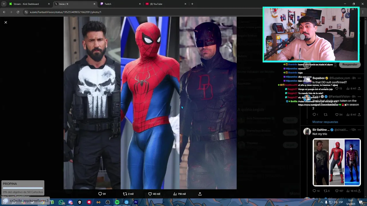View stats of reply showing 18 mil
The height and width of the screenshot is (206, 367).
pos(352,191)
